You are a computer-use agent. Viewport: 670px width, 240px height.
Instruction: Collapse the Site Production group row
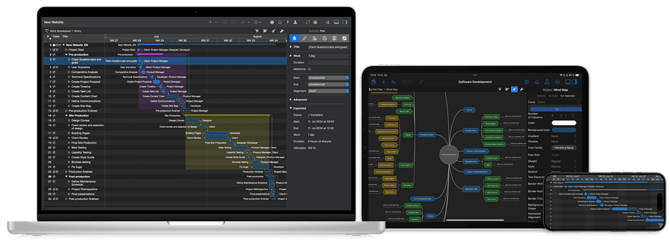[x=66, y=115]
